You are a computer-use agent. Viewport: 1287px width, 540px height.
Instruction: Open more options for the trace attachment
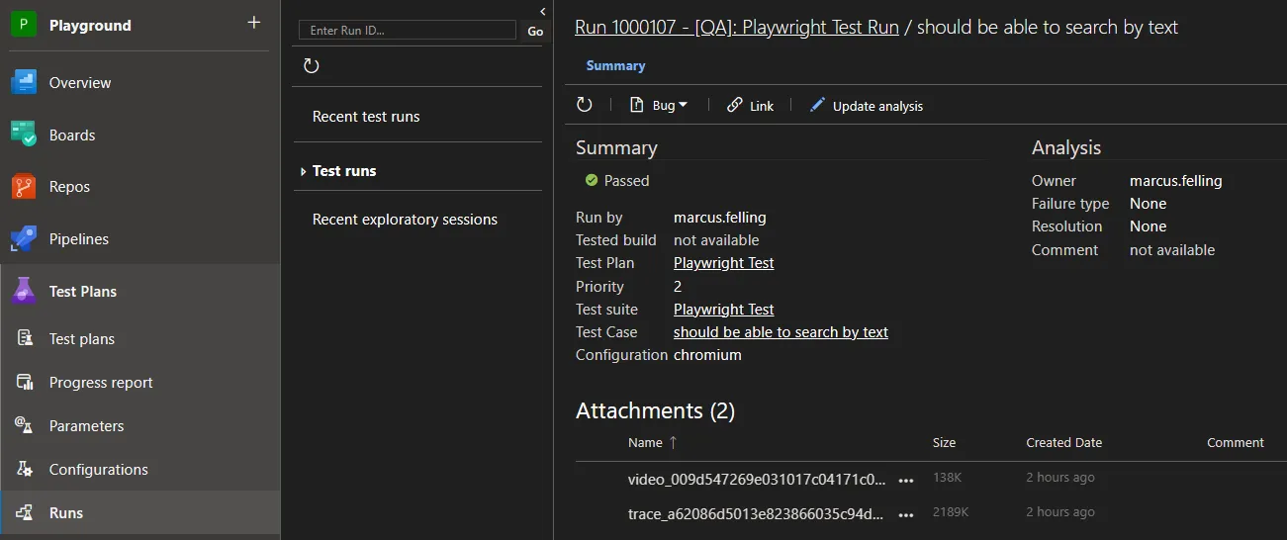(x=905, y=514)
